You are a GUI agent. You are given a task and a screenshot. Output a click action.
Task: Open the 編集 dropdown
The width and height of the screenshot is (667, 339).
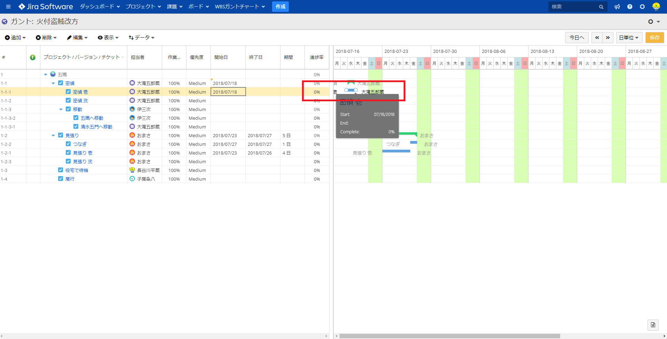tap(77, 38)
